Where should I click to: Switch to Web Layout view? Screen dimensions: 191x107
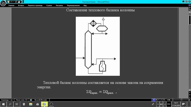pyautogui.click(x=159, y=100)
